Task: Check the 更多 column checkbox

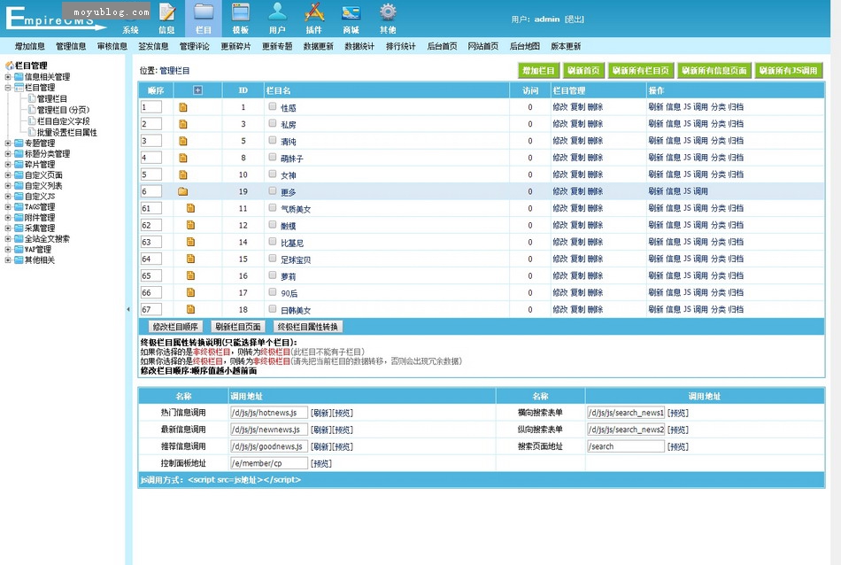Action: tap(273, 191)
